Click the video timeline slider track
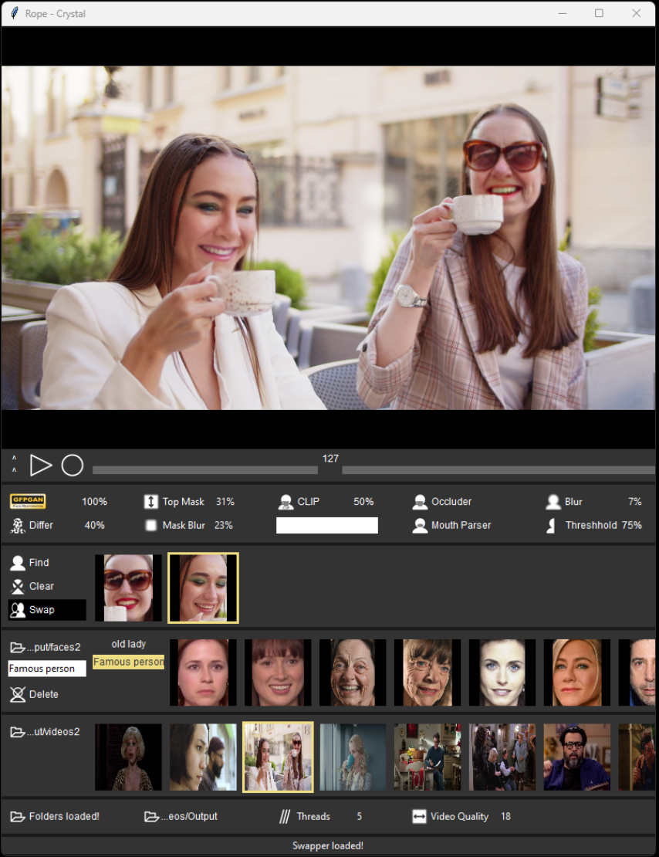This screenshot has height=857, width=659. [373, 470]
